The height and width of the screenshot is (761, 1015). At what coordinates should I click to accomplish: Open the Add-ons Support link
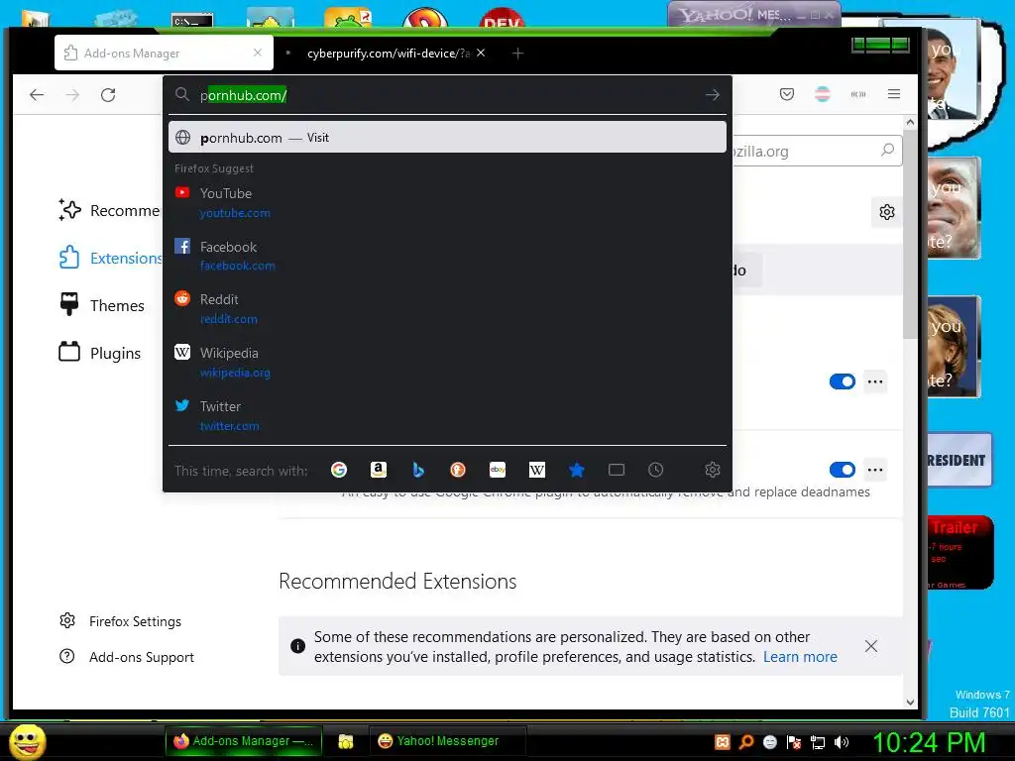[x=126, y=657]
